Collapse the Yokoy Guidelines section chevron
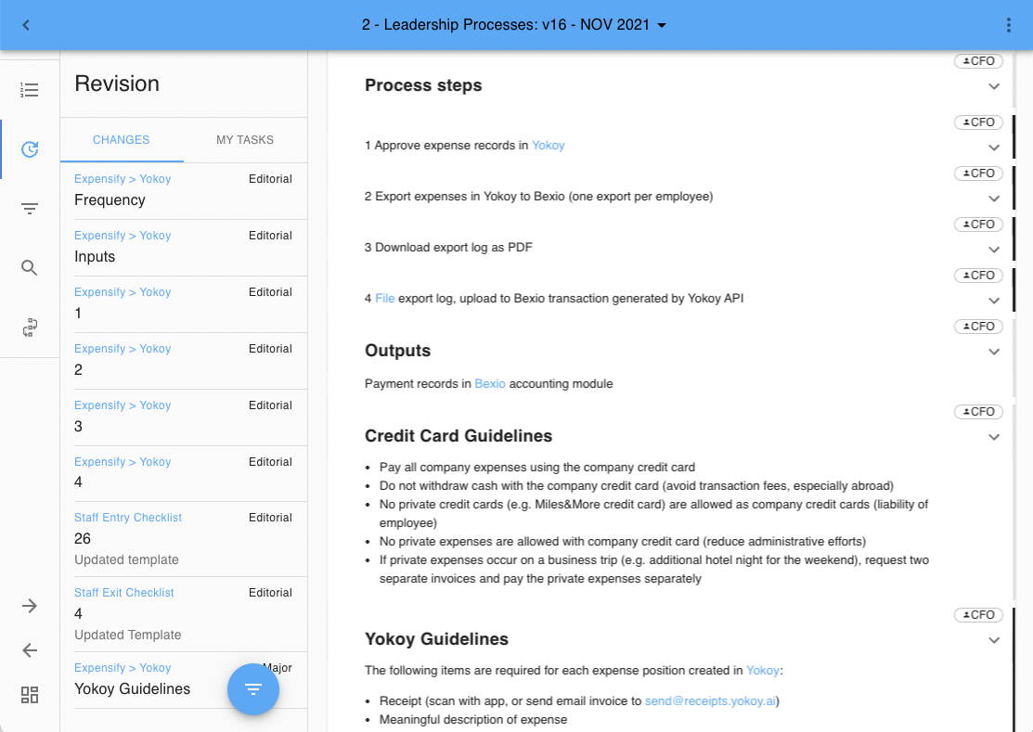Viewport: 1033px width, 732px height. click(x=994, y=640)
